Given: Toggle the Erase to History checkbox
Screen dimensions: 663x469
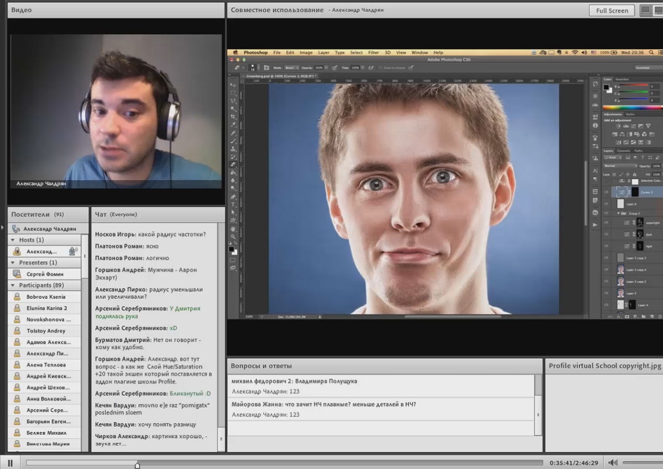Looking at the screenshot, I should 380,67.
